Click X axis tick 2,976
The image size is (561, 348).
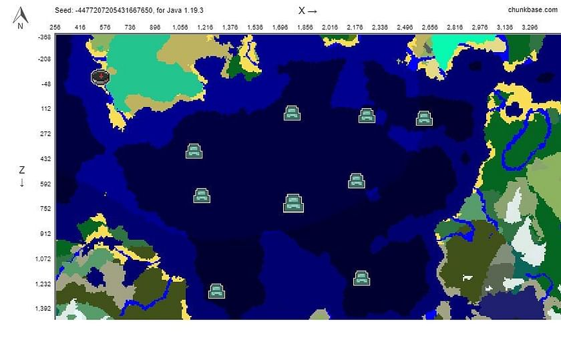click(x=480, y=27)
